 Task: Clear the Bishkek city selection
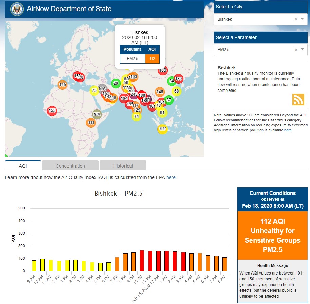[x=296, y=19]
